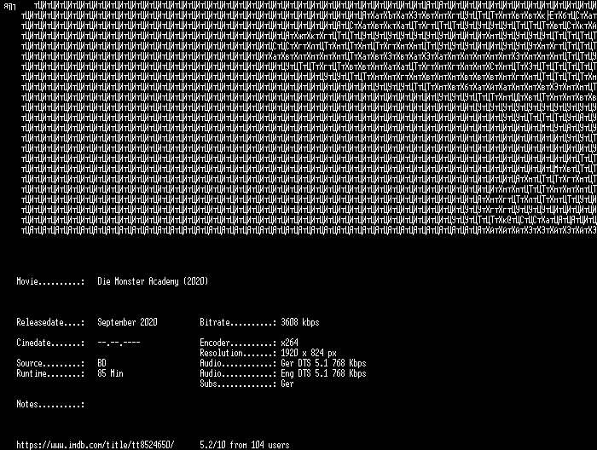Click the movie title Die Monster Academy (2020)
Viewport: 597px width, 450px height.
click(x=153, y=280)
